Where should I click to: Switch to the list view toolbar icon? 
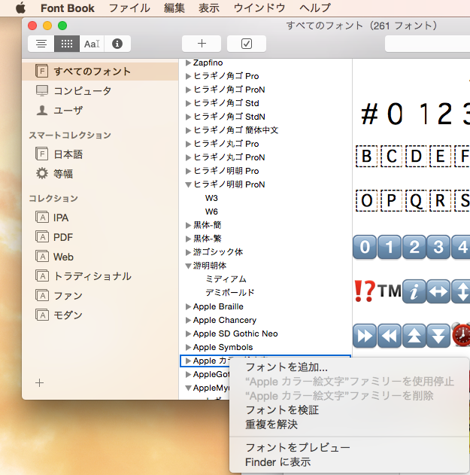coord(41,44)
